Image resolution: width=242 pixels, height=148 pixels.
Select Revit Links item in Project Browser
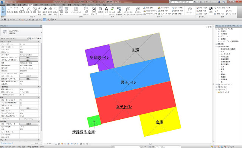coord(225,92)
